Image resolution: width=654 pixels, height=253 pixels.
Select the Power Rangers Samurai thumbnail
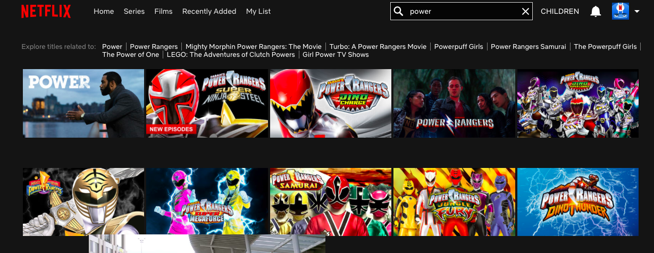(330, 202)
